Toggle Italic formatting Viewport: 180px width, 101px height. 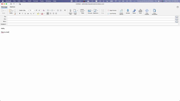(22, 13)
